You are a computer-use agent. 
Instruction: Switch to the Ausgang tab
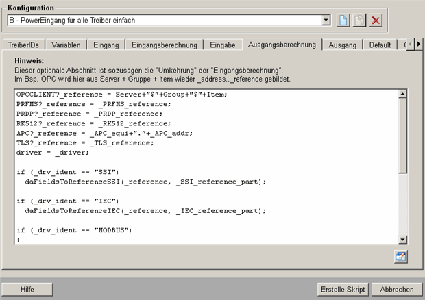(342, 45)
